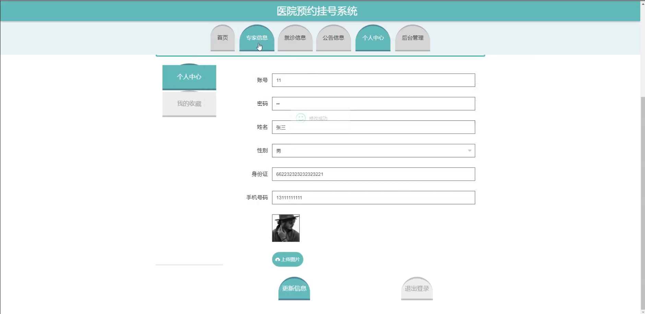The height and width of the screenshot is (314, 645).
Task: Open the 专家信息 tab
Action: pos(256,38)
